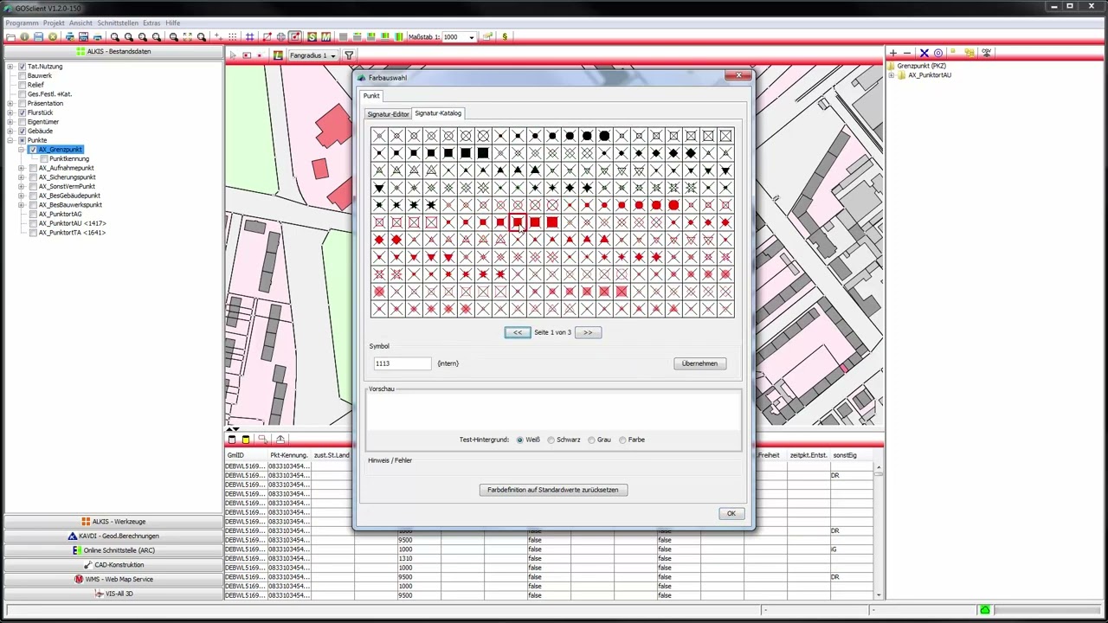Select Grau test background radio button
Viewport: 1108px width, 623px height.
[591, 440]
